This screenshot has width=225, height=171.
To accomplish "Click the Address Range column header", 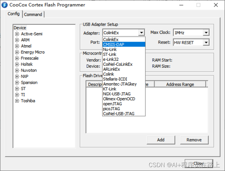I will coord(180,84).
